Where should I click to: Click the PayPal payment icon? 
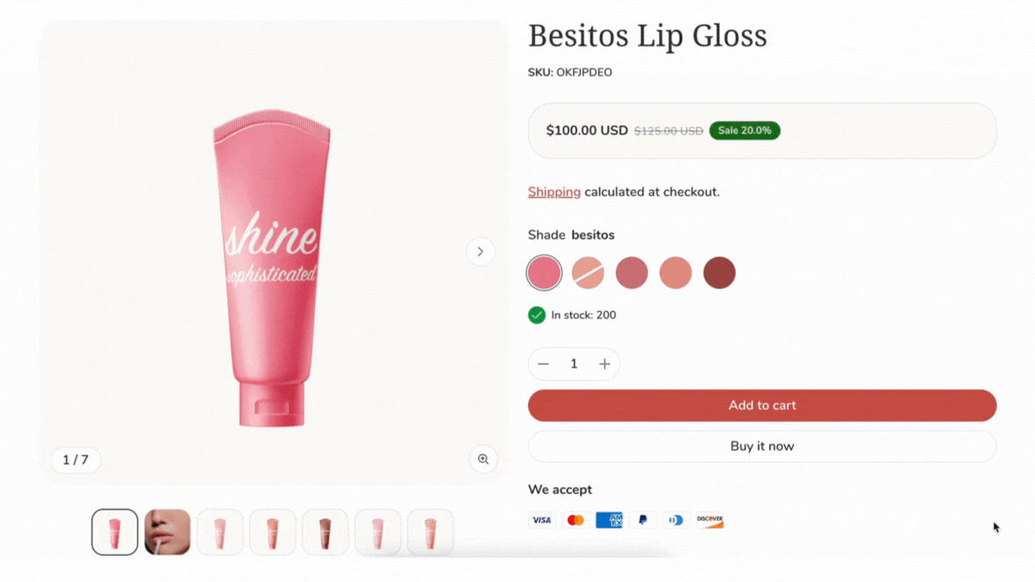[643, 520]
